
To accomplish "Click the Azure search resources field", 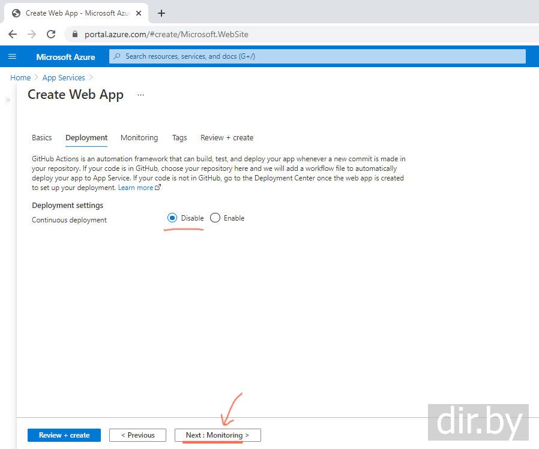I will [x=317, y=56].
